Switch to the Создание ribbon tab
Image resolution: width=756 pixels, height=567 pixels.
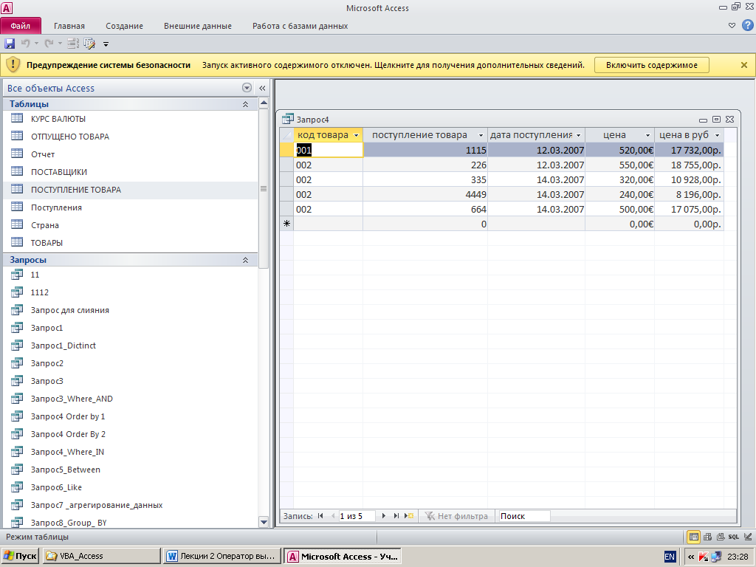[124, 26]
